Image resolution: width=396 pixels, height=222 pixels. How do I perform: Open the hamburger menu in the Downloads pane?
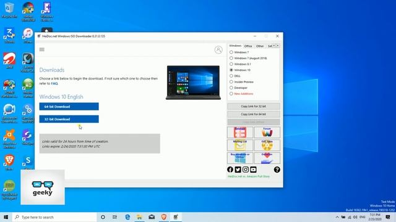[x=42, y=49]
